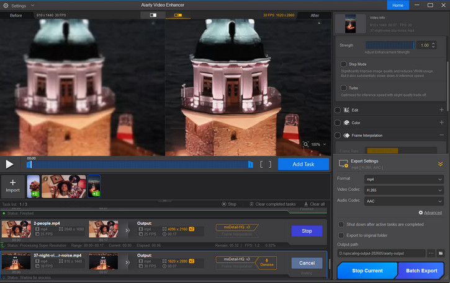Viewport: 450px width, 283px height.
Task: Open the Format mp4 dropdown
Action: pos(404,180)
